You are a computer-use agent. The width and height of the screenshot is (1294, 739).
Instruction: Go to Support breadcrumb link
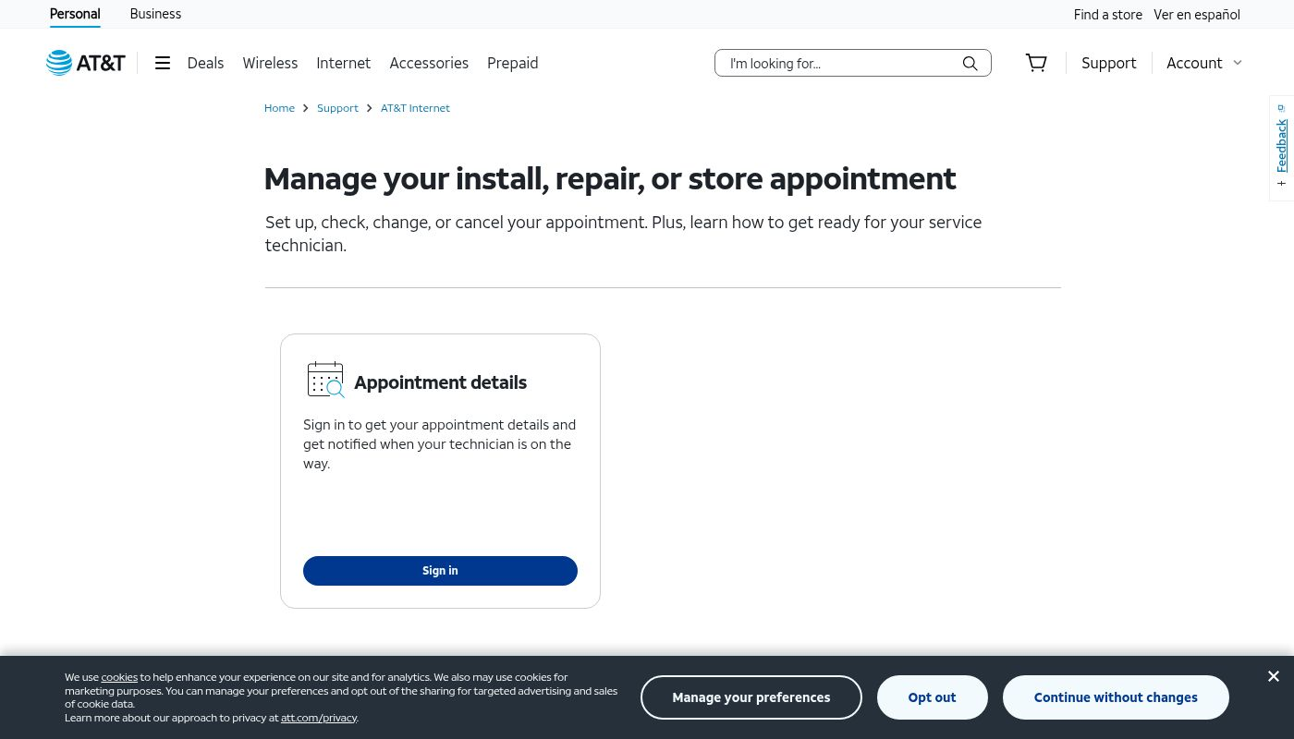pos(337,108)
